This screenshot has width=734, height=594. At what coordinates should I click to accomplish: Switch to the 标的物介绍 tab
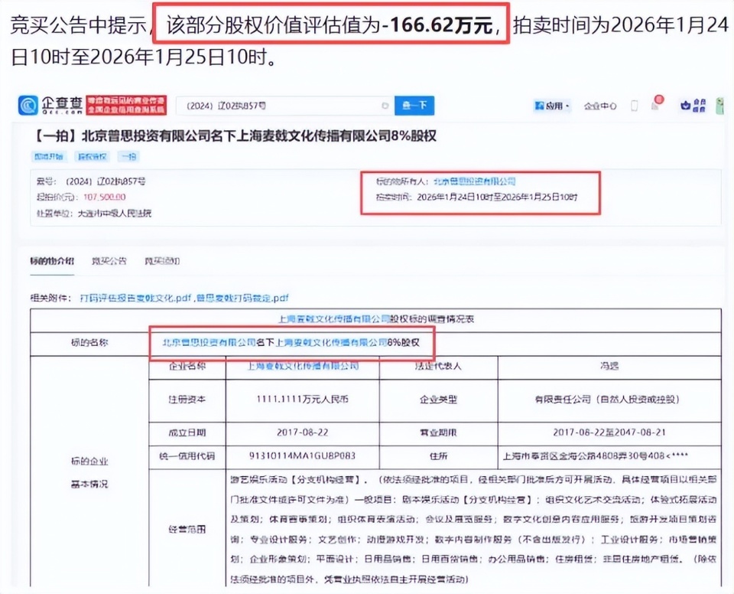[52, 261]
